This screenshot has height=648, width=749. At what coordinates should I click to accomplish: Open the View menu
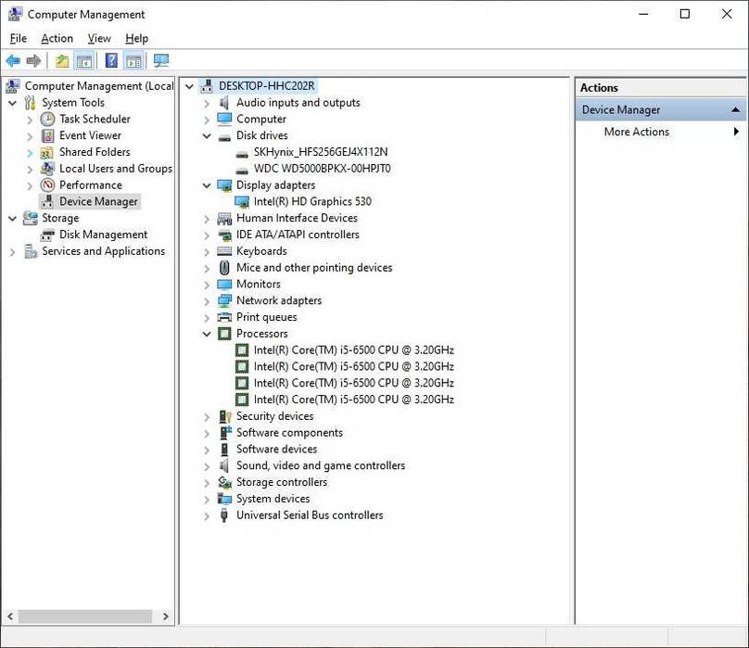pyautogui.click(x=99, y=38)
